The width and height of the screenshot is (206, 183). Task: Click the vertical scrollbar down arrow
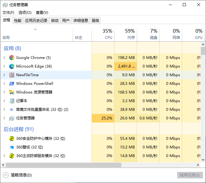point(203,160)
